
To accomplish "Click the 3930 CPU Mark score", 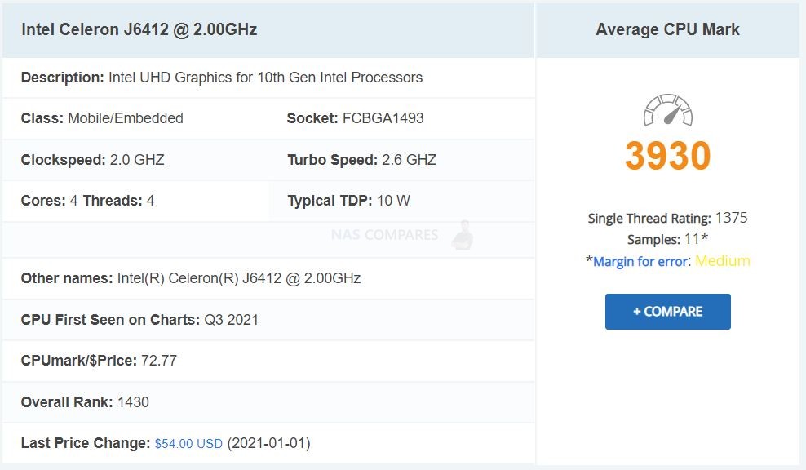I will click(668, 155).
